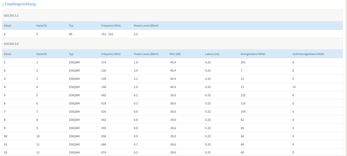
Task: Click correctable errors value 60
Action: [242, 153]
